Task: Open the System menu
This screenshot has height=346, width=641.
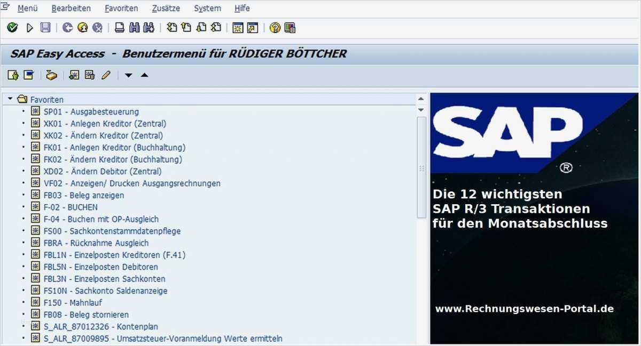Action: point(207,8)
